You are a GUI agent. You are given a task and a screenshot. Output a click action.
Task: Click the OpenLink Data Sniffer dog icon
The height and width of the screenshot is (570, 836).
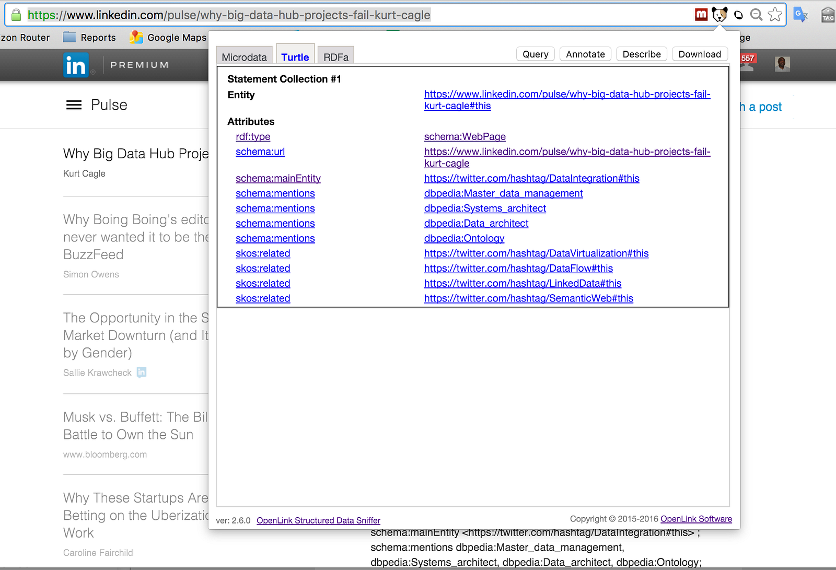[719, 15]
